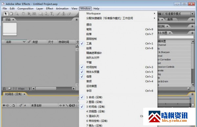The height and width of the screenshot is (127, 197).
Task: Open the Animation menu
Action: coord(62,9)
